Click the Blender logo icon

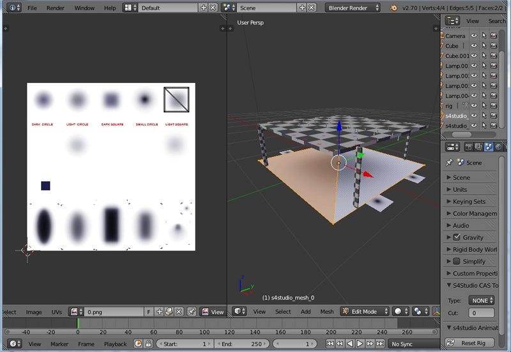tap(395, 8)
